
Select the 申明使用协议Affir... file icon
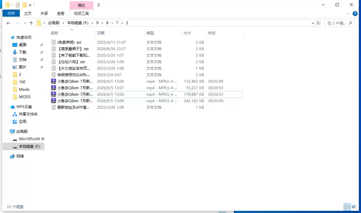pyautogui.click(x=53, y=74)
